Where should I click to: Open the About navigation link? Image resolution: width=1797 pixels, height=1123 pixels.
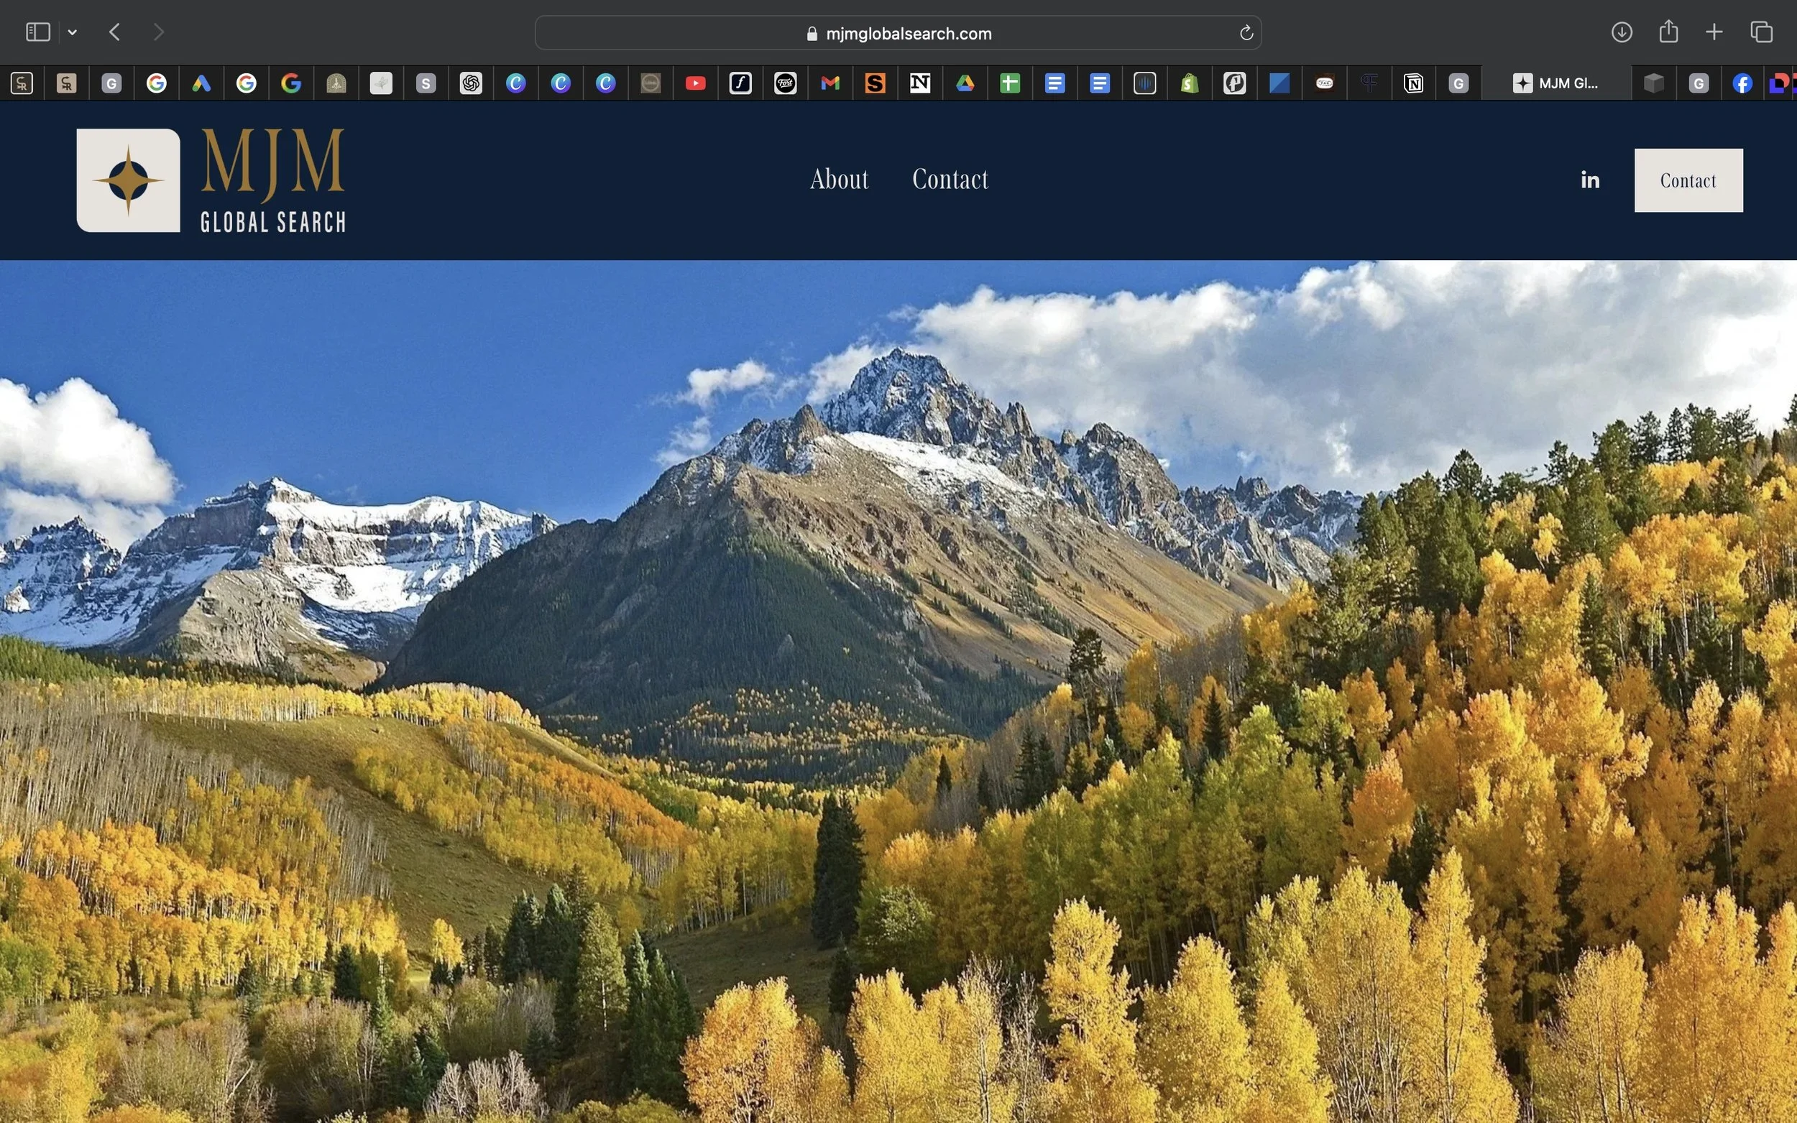pos(839,179)
